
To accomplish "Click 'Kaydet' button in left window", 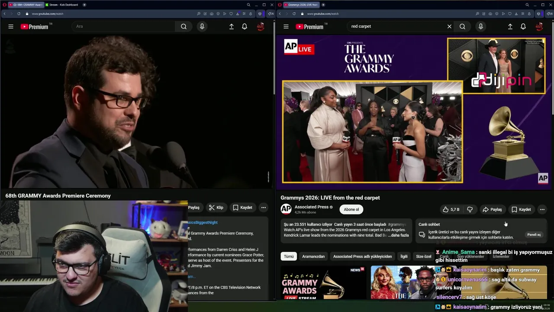I will pyautogui.click(x=242, y=208).
